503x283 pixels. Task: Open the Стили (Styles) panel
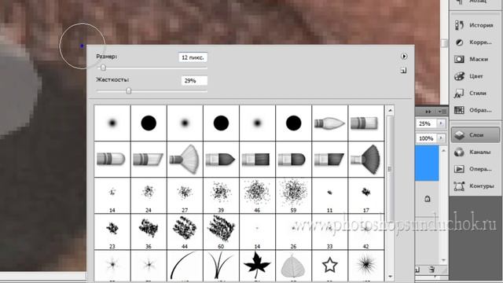click(x=475, y=93)
